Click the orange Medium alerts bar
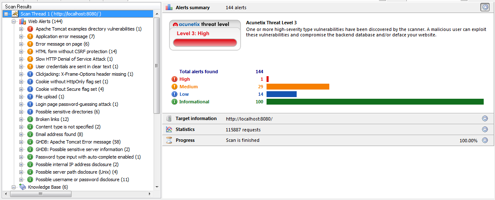The width and height of the screenshot is (495, 200). 298,87
